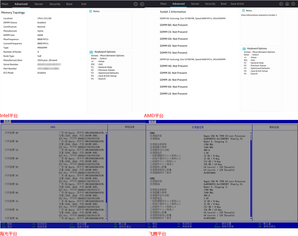Open the Security tab in the Intel BIOS
298x236 pixels.
coord(55,4)
